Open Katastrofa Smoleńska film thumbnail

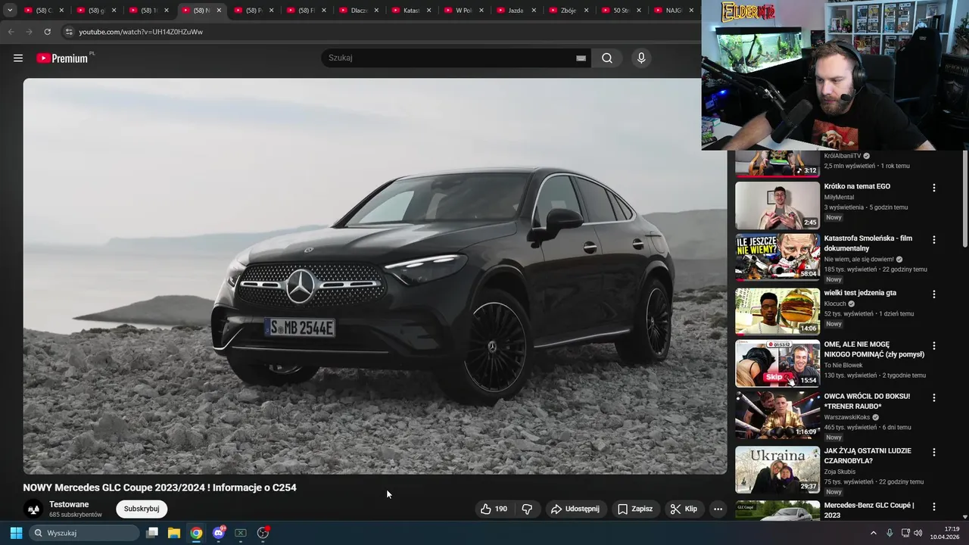[777, 257]
